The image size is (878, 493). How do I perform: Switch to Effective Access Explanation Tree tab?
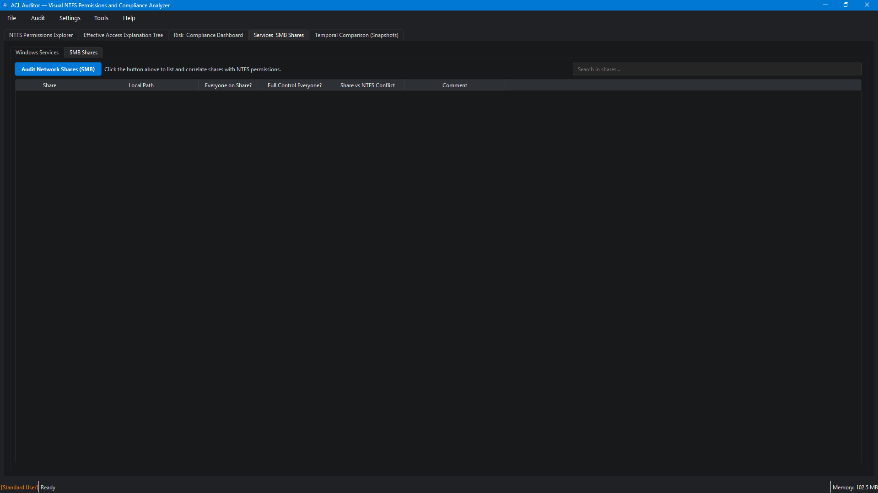(x=123, y=35)
